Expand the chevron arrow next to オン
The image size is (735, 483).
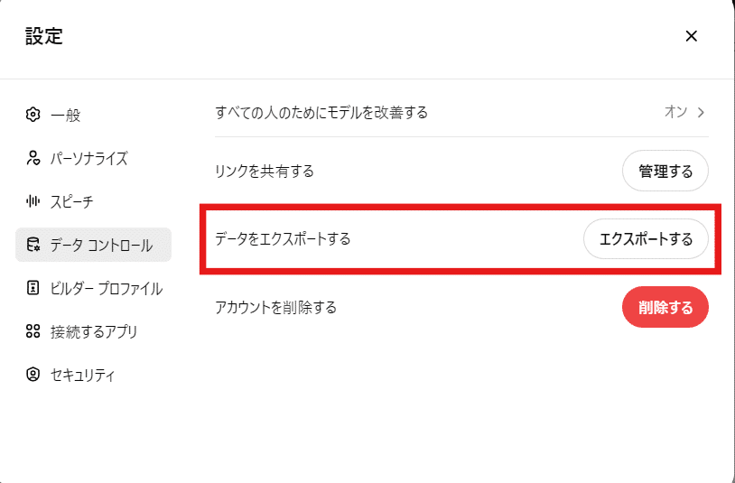click(701, 112)
